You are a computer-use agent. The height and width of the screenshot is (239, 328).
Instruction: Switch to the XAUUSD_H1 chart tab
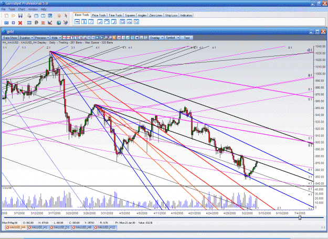38,227
